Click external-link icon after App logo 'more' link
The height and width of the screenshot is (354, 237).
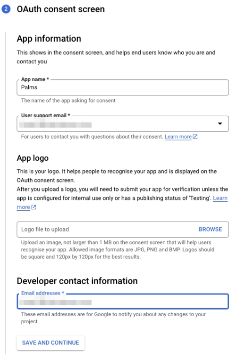click(34, 207)
